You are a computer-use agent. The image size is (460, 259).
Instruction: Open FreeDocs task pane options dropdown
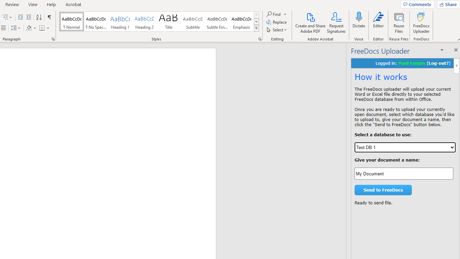point(442,50)
